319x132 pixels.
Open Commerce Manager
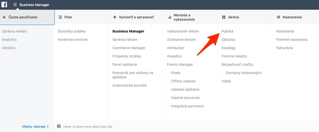click(129, 48)
